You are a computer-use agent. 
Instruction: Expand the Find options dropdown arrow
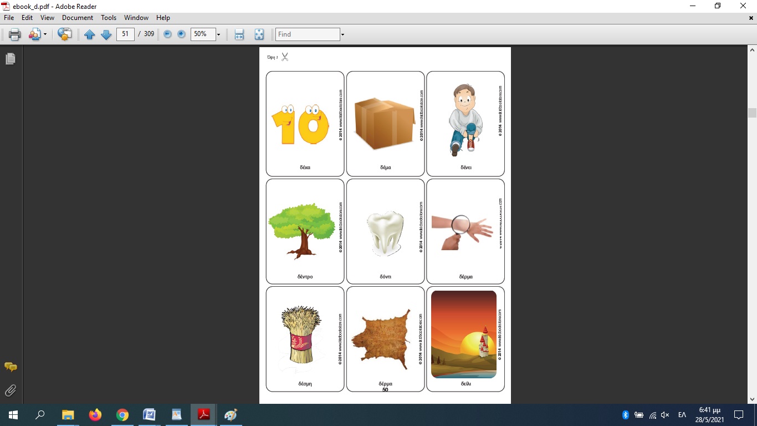[x=342, y=34]
